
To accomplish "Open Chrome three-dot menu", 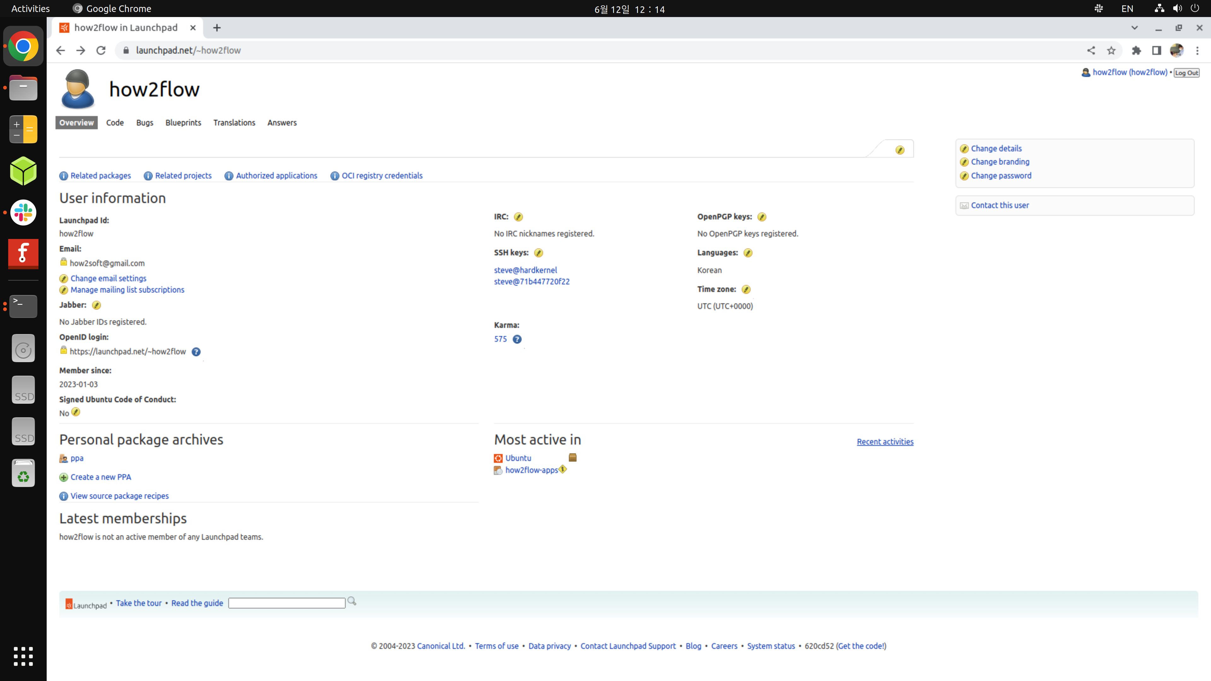I will [x=1197, y=50].
